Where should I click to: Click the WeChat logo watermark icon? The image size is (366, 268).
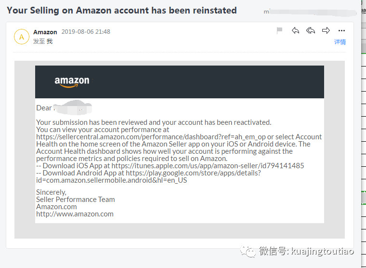tap(248, 251)
